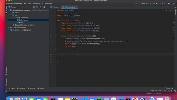This screenshot has width=177, height=100.
Task: Click the yellow warnings indicator showing 7
Action: (x=167, y=10)
